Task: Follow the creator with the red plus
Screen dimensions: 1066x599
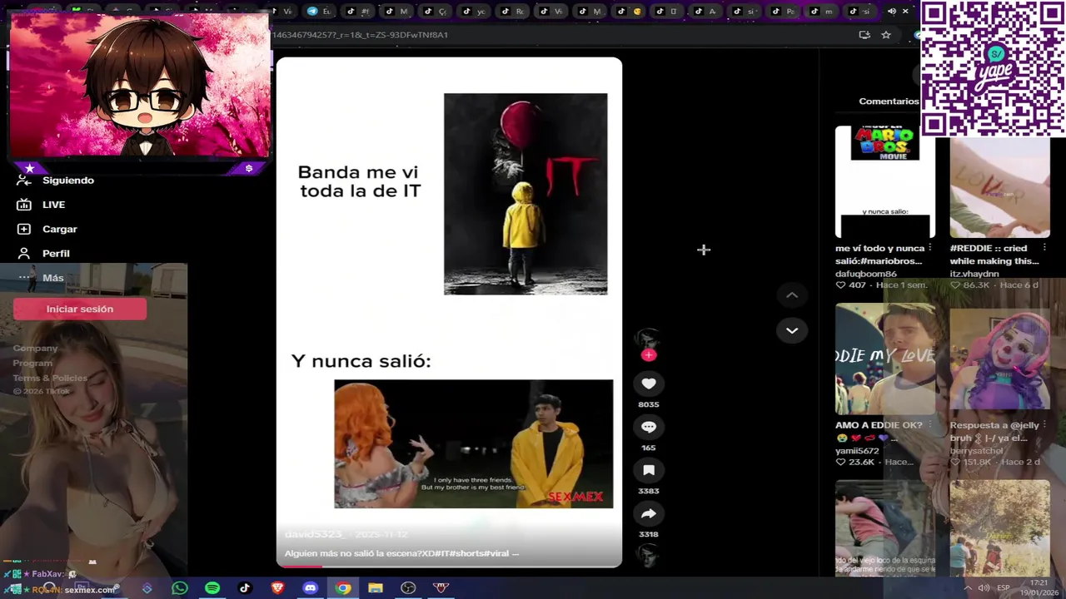Action: 649,355
